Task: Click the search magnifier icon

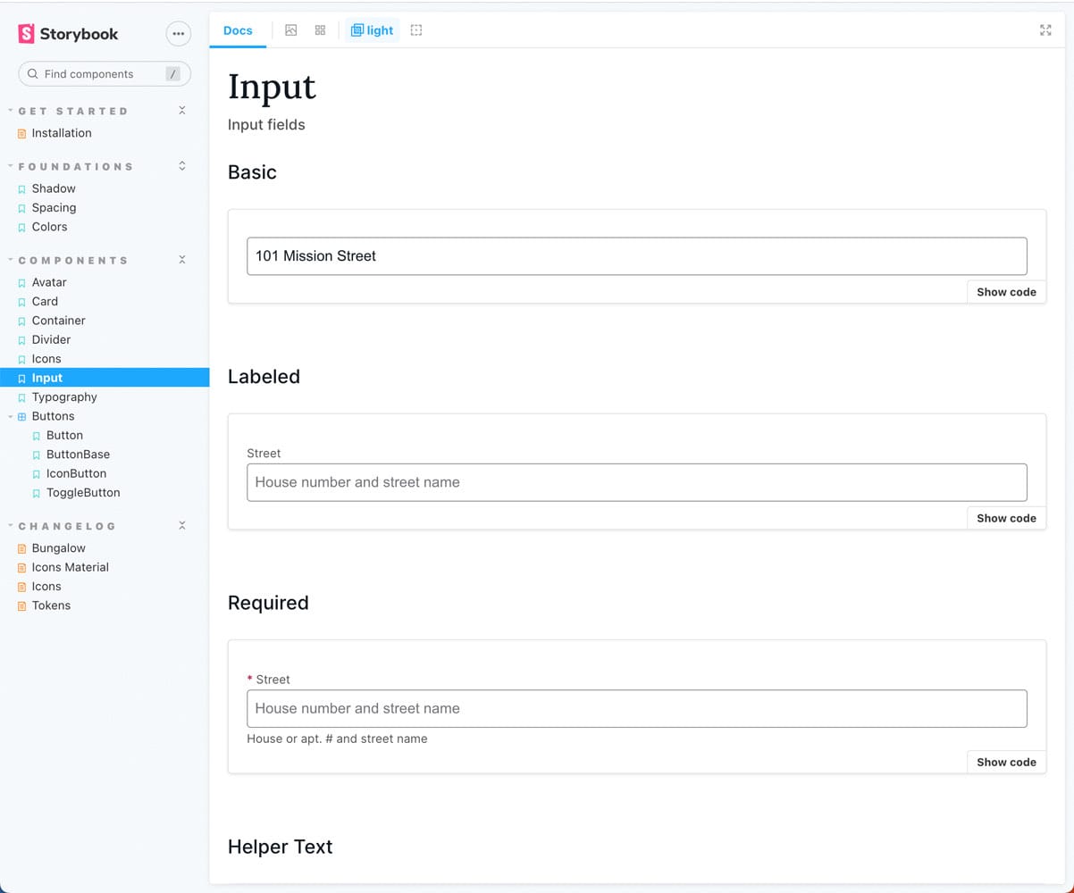Action: [33, 74]
